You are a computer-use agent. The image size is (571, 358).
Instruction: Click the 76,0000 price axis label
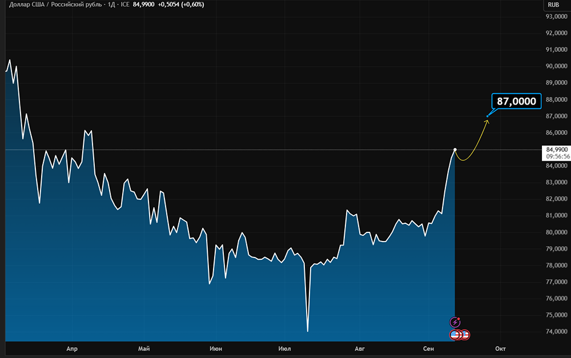[556, 298]
